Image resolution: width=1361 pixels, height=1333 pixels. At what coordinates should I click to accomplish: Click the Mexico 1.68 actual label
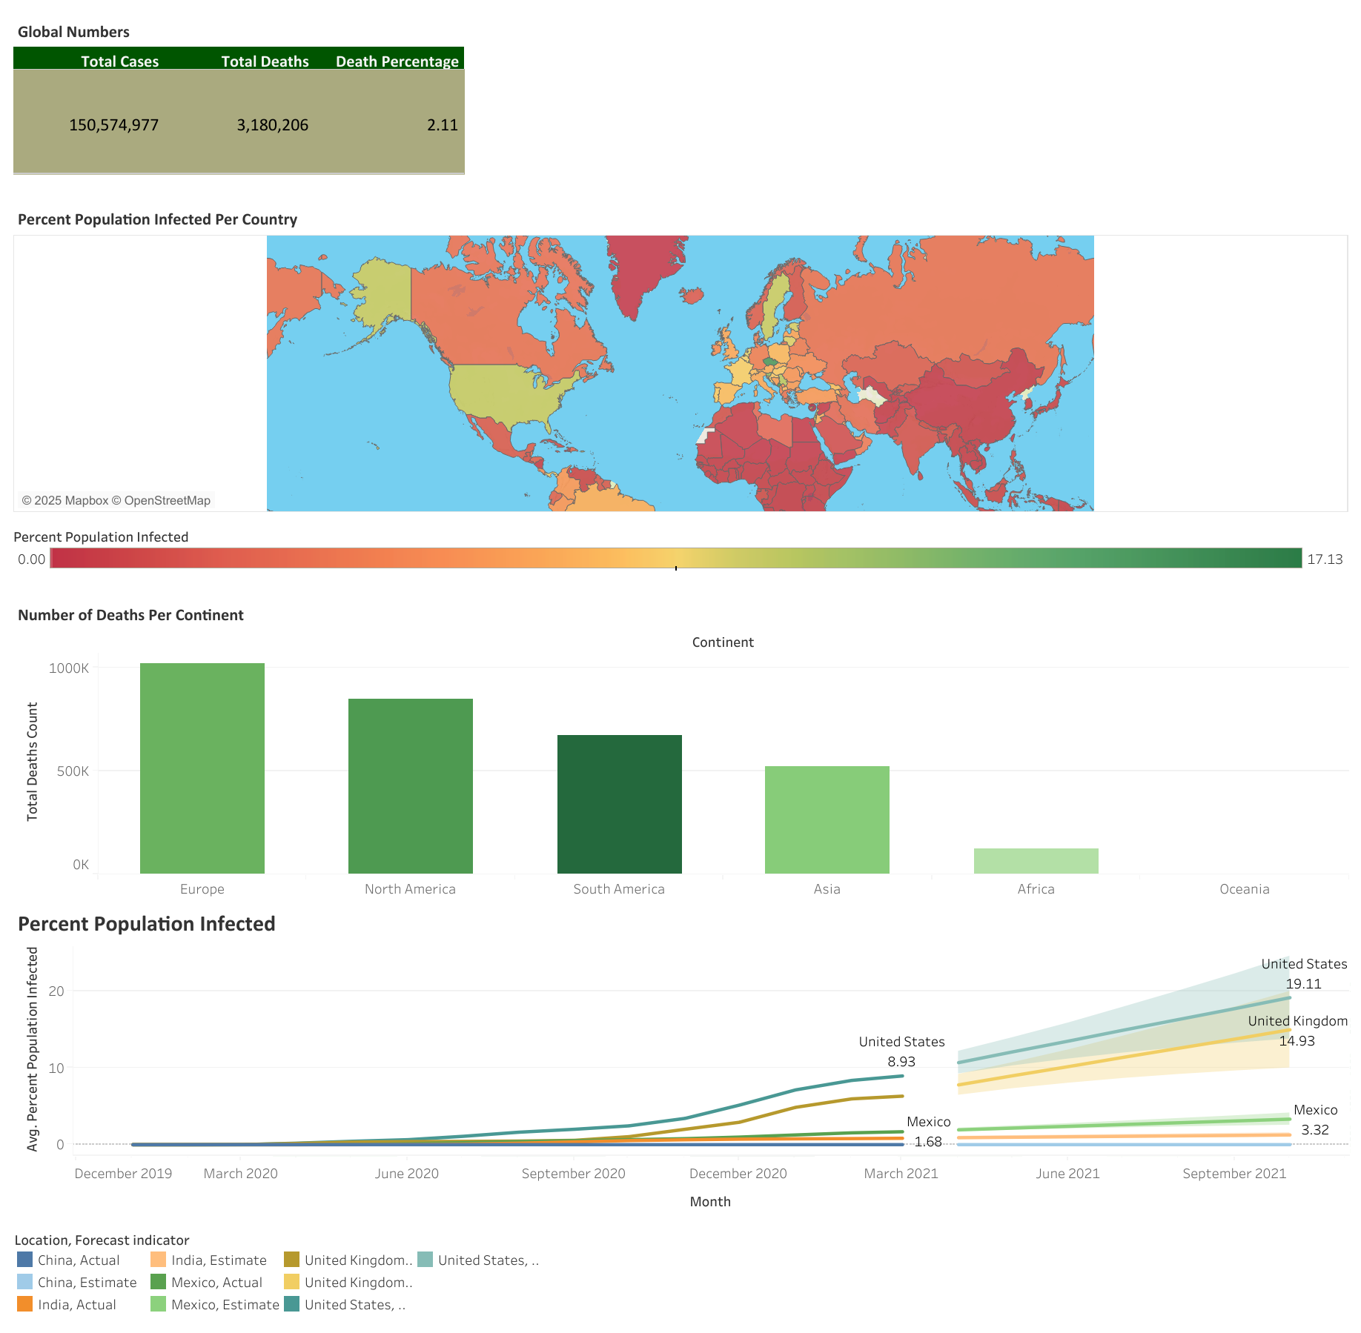point(928,1131)
